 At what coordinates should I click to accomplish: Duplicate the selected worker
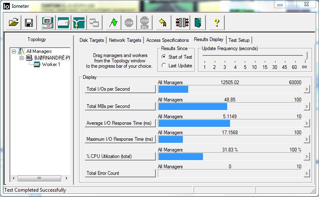point(94,23)
